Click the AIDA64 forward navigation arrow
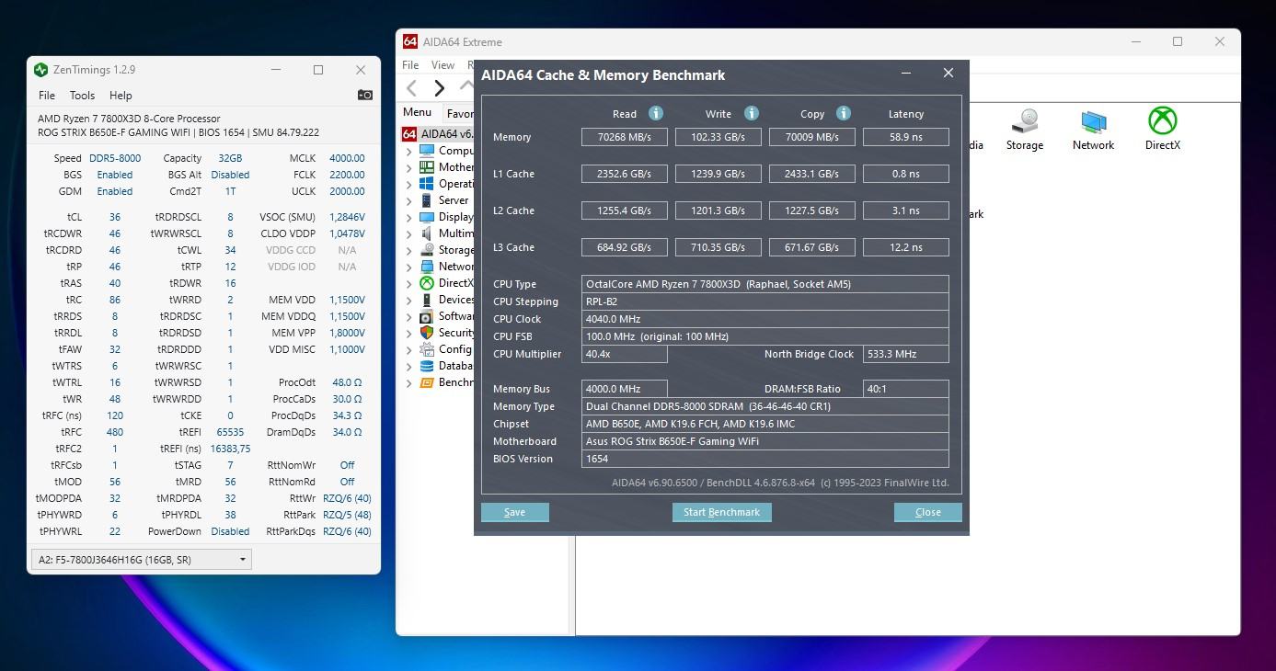 click(x=440, y=87)
